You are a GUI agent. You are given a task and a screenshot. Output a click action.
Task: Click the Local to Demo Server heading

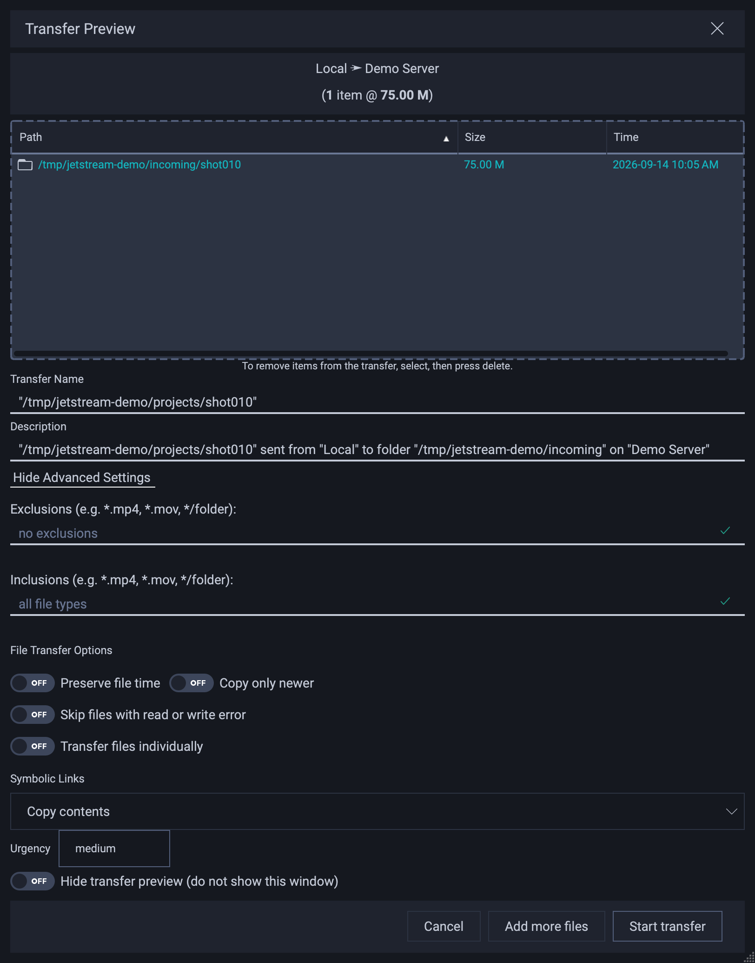pos(377,69)
